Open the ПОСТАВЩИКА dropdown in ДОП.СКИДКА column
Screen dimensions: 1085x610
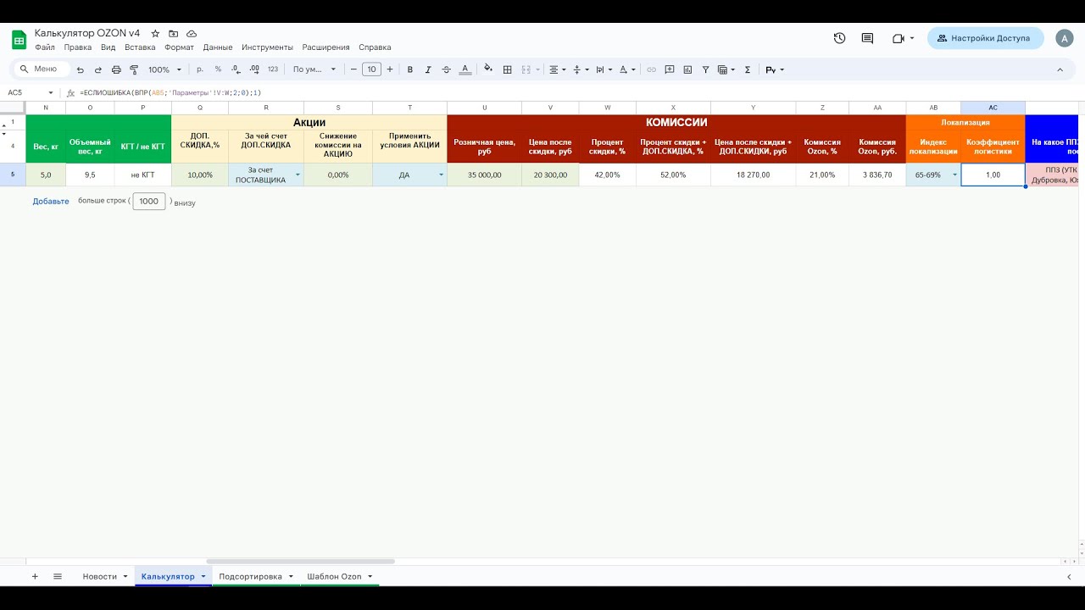(298, 175)
